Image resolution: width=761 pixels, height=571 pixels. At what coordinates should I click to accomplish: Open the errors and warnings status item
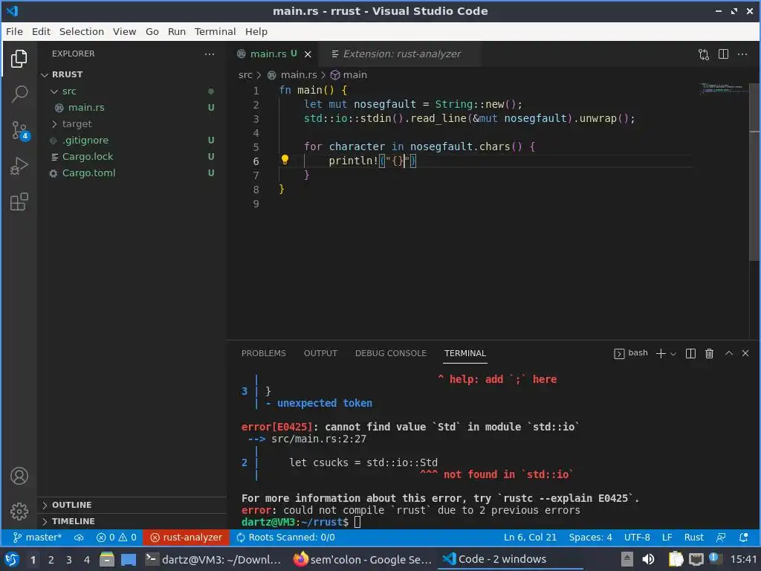117,537
